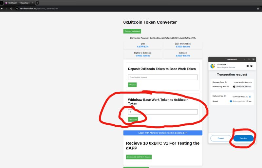The width and height of the screenshot is (262, 168).
Task: Click the Connect MetaMask button
Action: point(132,31)
